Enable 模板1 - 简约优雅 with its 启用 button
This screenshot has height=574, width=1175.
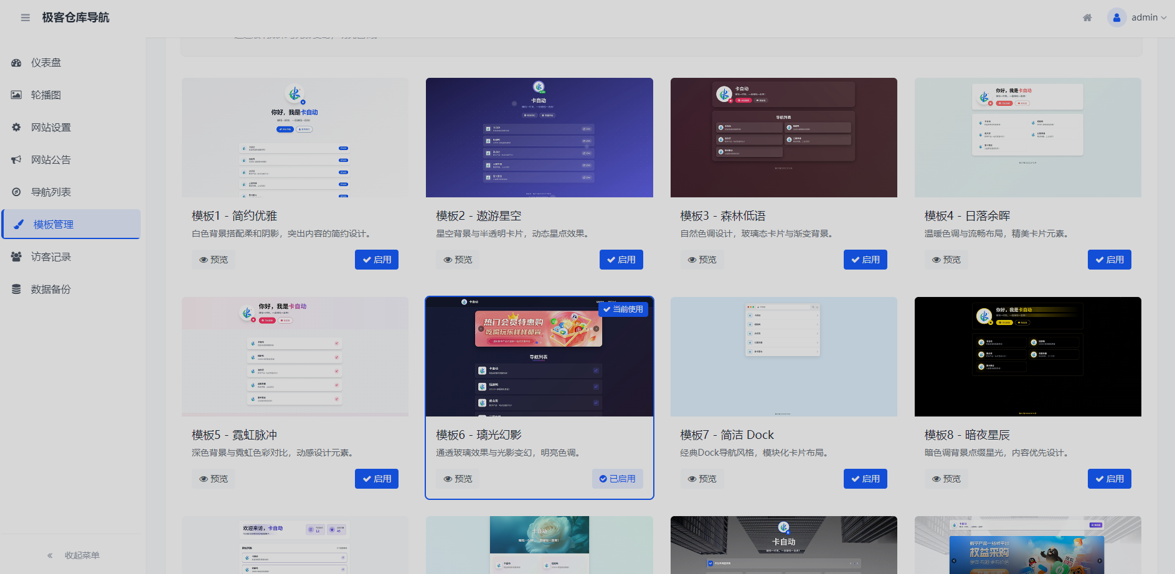pyautogui.click(x=376, y=260)
